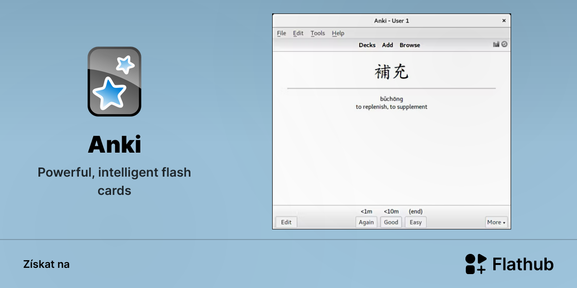Rate the card Good

coord(391,222)
